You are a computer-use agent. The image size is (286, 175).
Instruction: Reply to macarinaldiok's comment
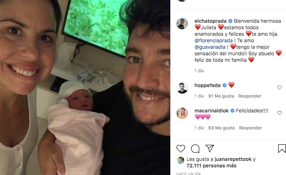(x=251, y=128)
